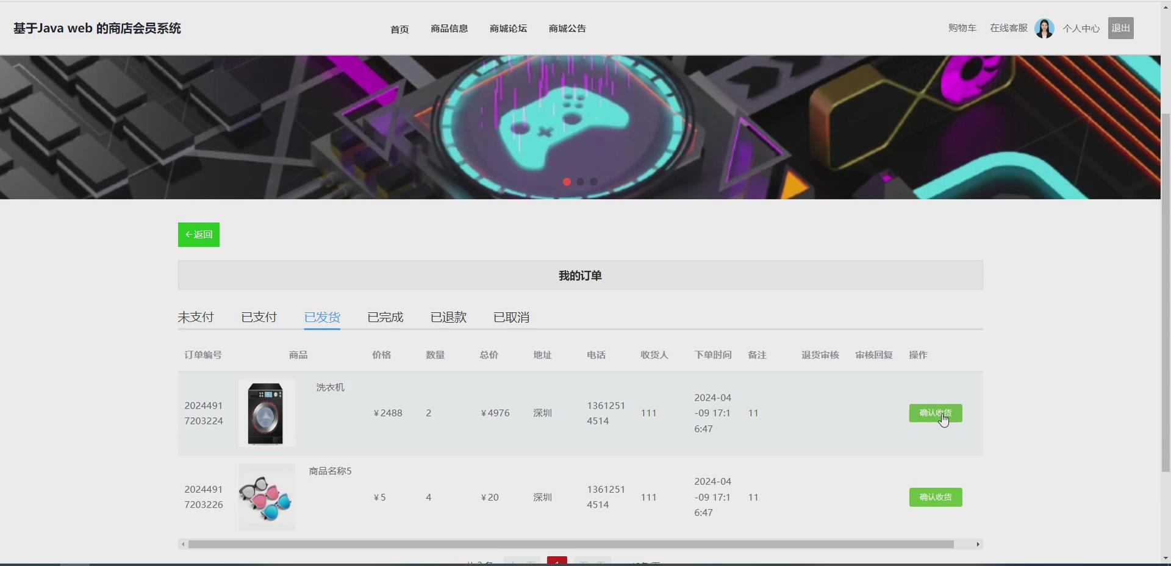Screen dimensions: 1171x566
Task: Open 个人中心 personal center
Action: coord(1081,28)
